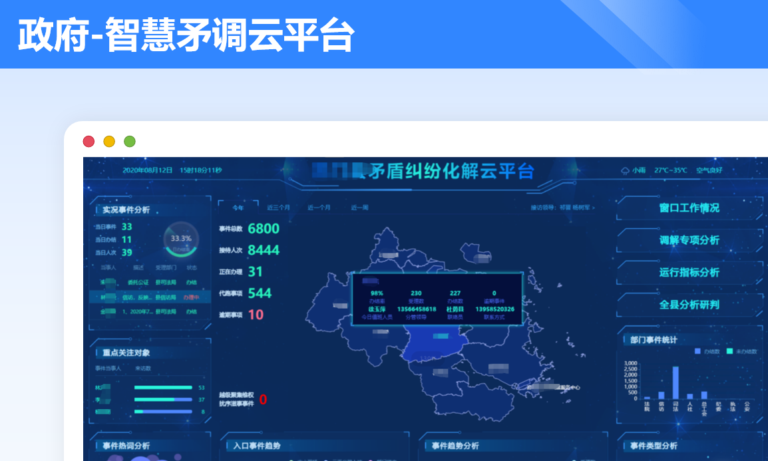Select the 1、2020年7... event row

(150, 311)
